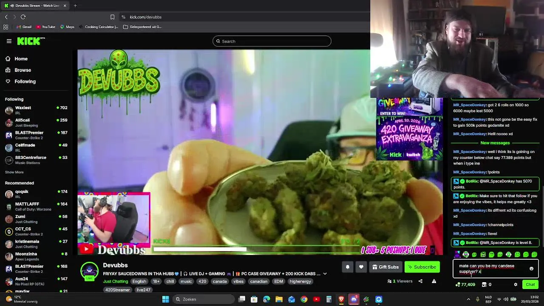Open volume control in system tray

507,299
